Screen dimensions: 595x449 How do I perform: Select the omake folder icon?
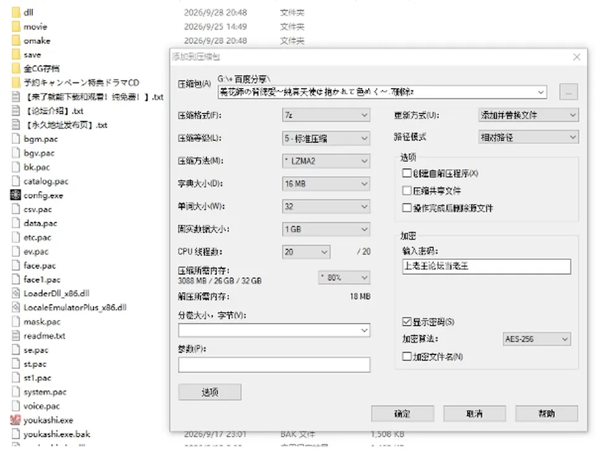click(16, 40)
